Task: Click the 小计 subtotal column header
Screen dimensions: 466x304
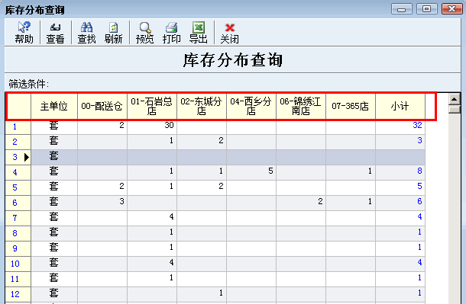Action: coord(400,106)
